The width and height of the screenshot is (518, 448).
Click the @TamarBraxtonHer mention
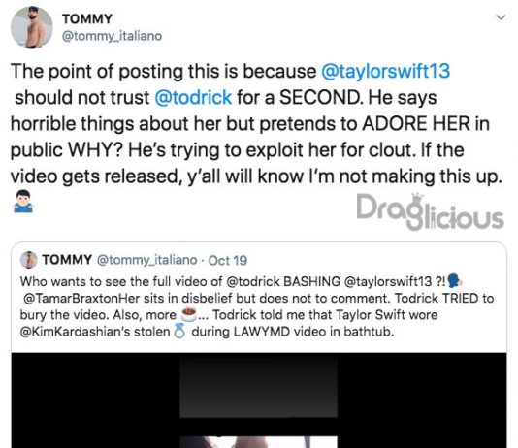(x=81, y=298)
